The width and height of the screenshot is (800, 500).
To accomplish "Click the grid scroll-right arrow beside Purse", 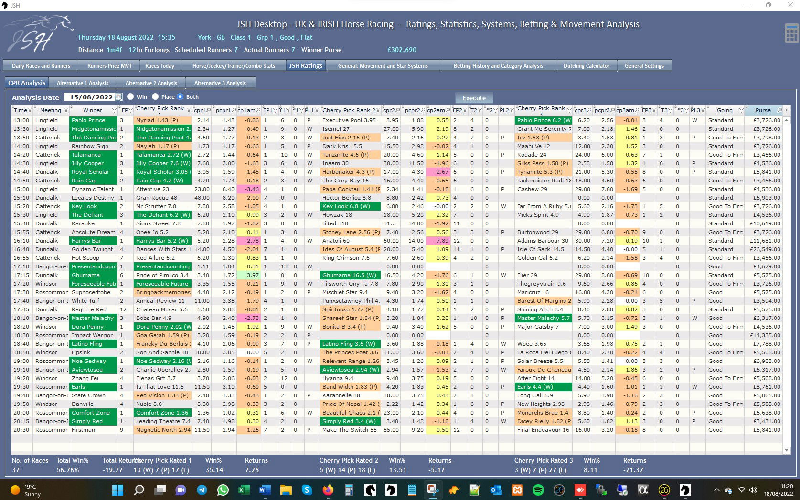I will click(787, 110).
